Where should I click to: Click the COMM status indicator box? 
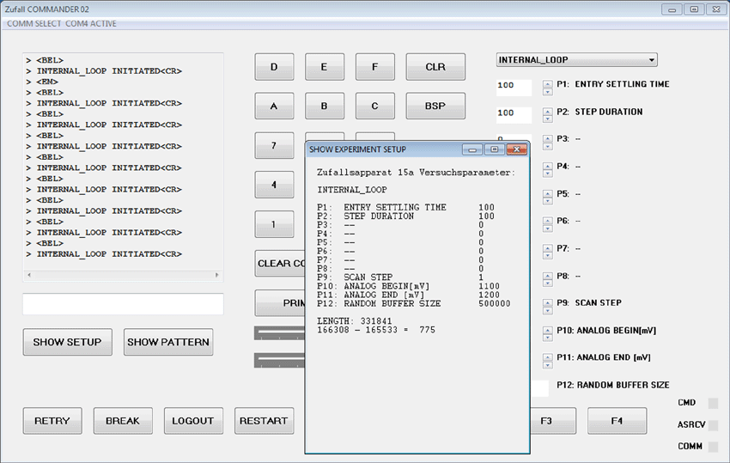click(713, 447)
